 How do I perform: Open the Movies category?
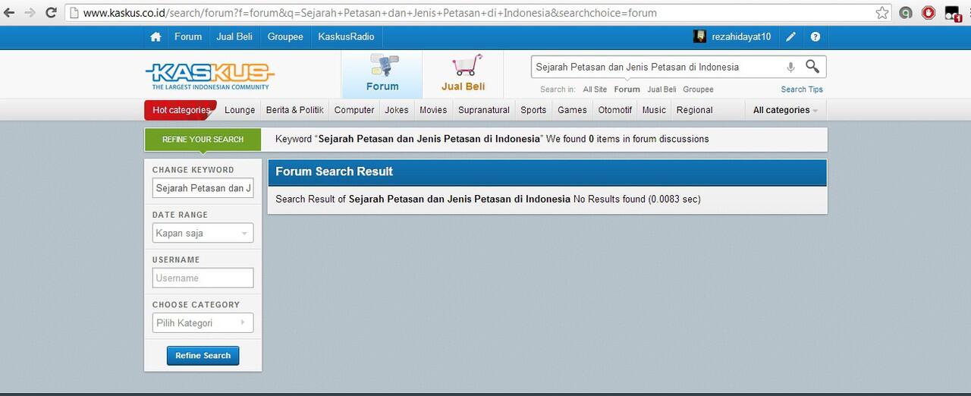433,110
